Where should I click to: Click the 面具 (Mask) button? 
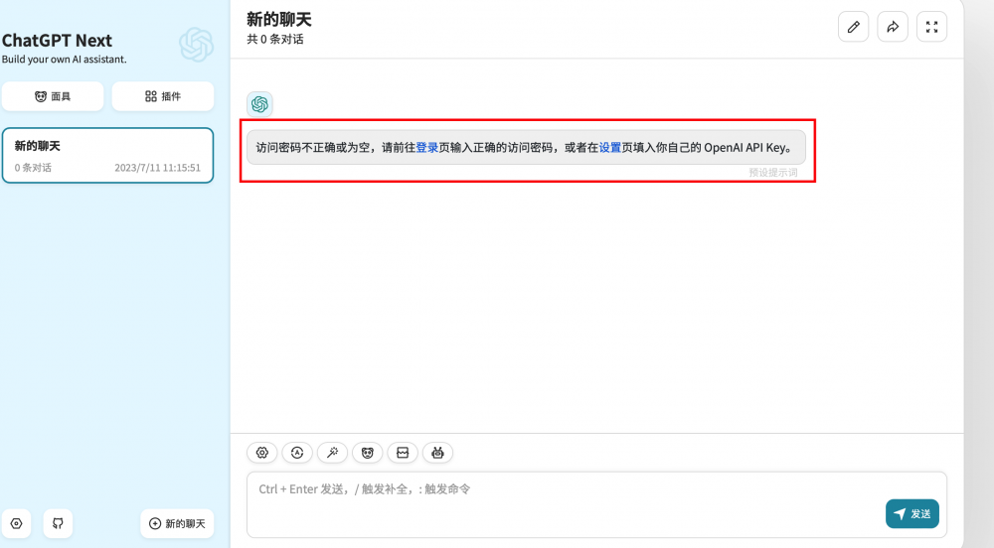pos(53,96)
